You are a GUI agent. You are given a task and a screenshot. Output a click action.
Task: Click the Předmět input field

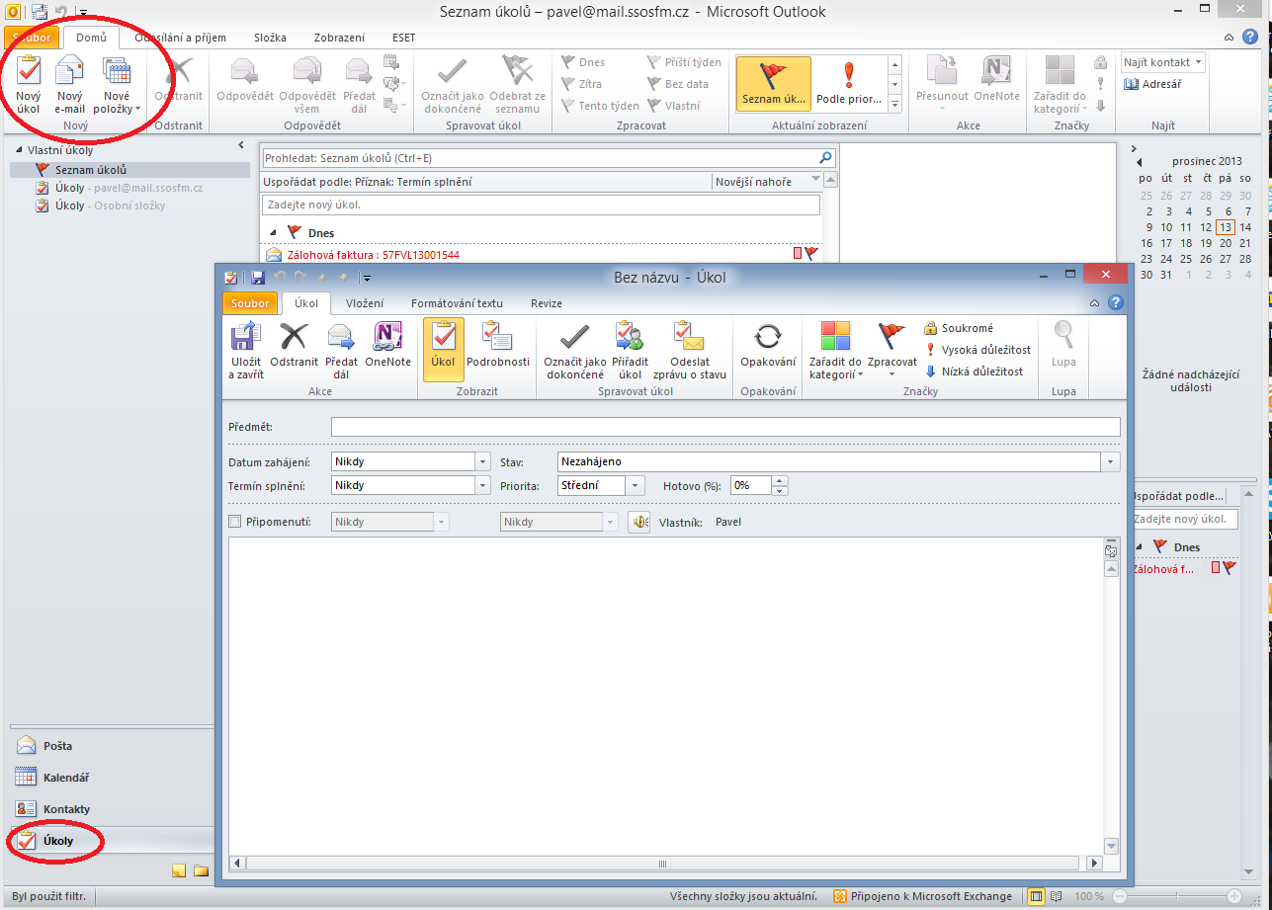(725, 427)
